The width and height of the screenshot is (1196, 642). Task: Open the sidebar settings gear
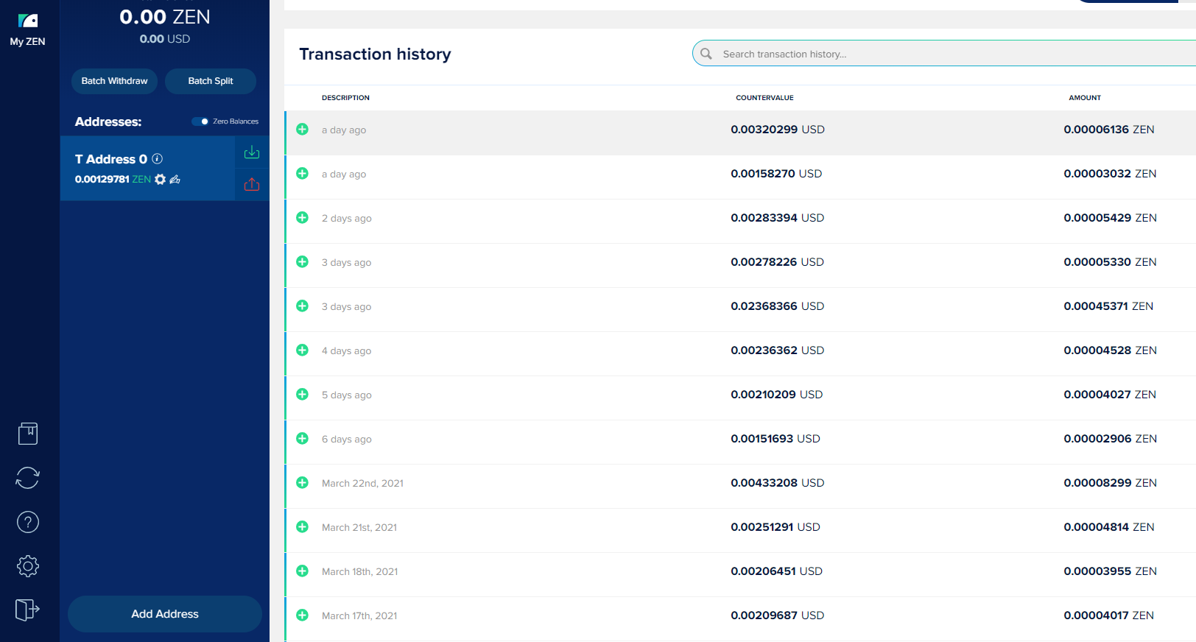(28, 566)
